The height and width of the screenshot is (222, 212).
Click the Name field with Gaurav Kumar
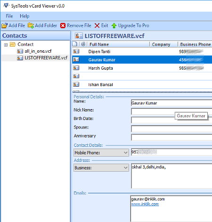[x=171, y=103]
